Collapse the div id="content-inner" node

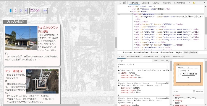coord(128,6)
